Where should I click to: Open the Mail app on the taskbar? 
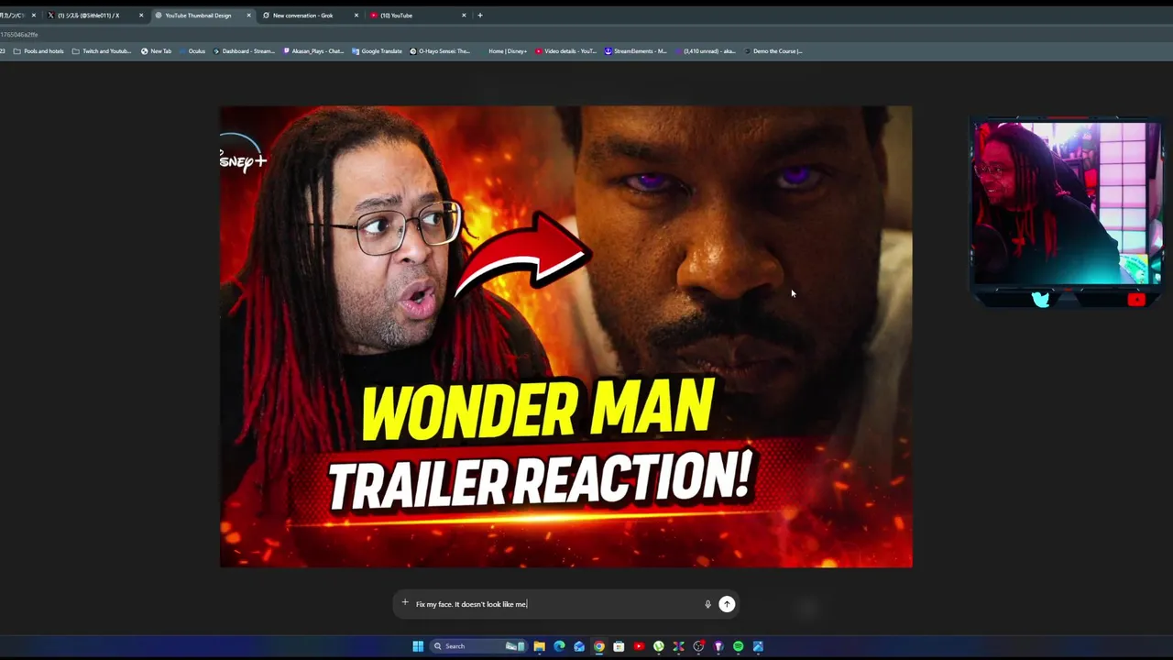coord(579,646)
